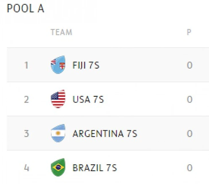Open the FIJI 7S team name
Image resolution: width=209 pixels, height=184 pixels.
(86, 65)
